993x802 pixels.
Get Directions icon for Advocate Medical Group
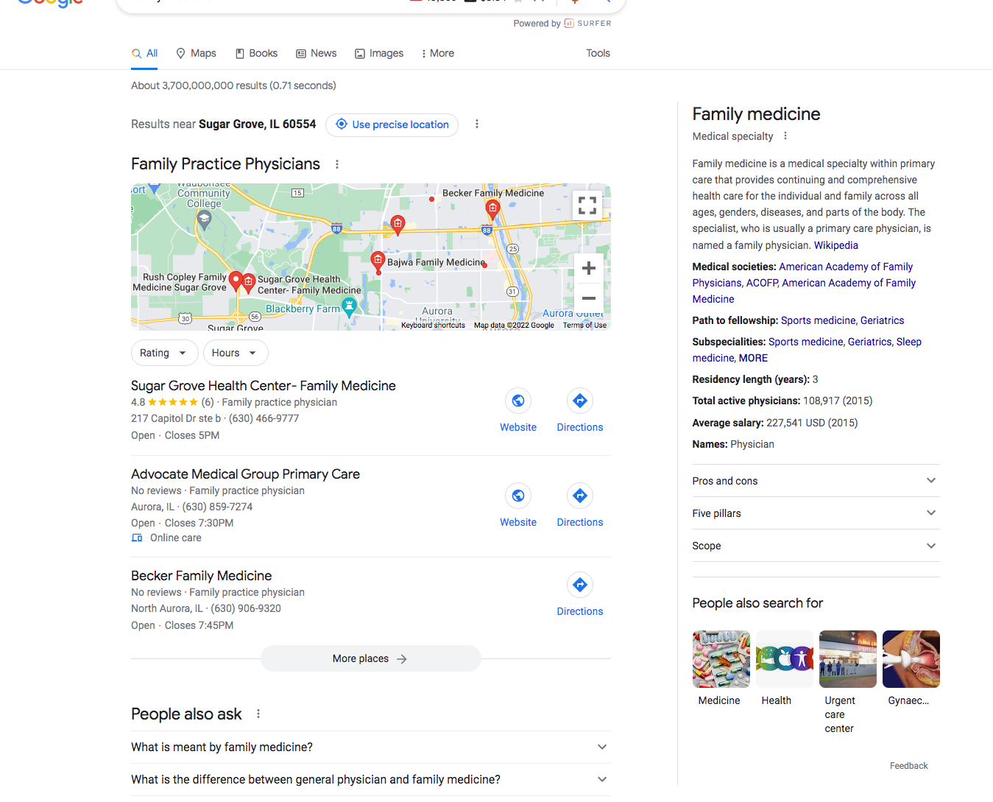tap(580, 496)
